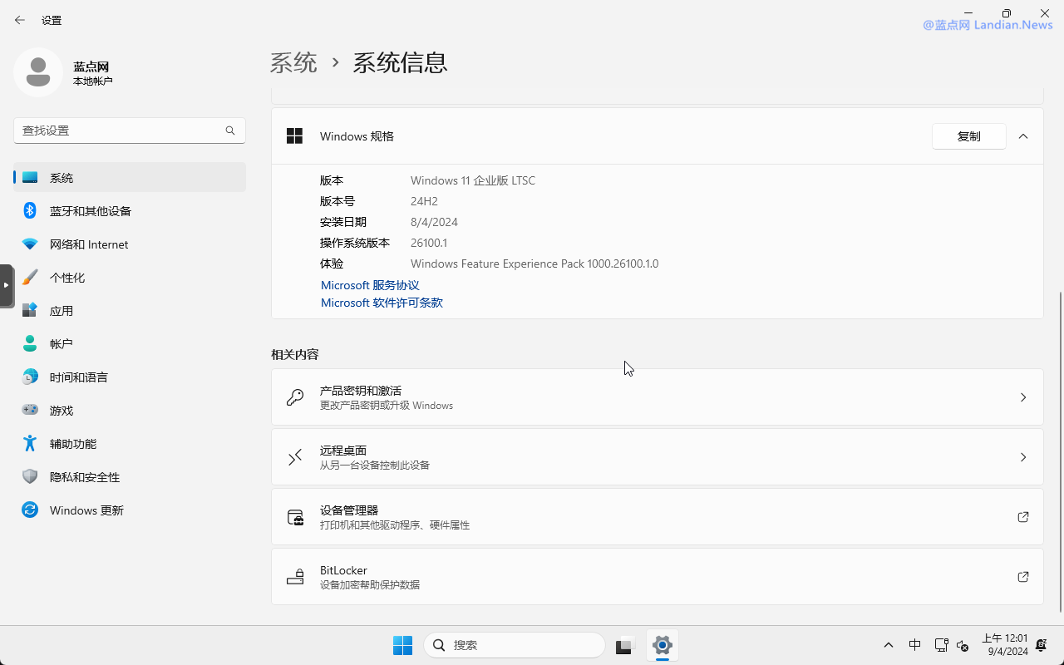The width and height of the screenshot is (1064, 665).
Task: Click the Wi-Fi icon for 网络和 Internet
Action: pos(30,244)
